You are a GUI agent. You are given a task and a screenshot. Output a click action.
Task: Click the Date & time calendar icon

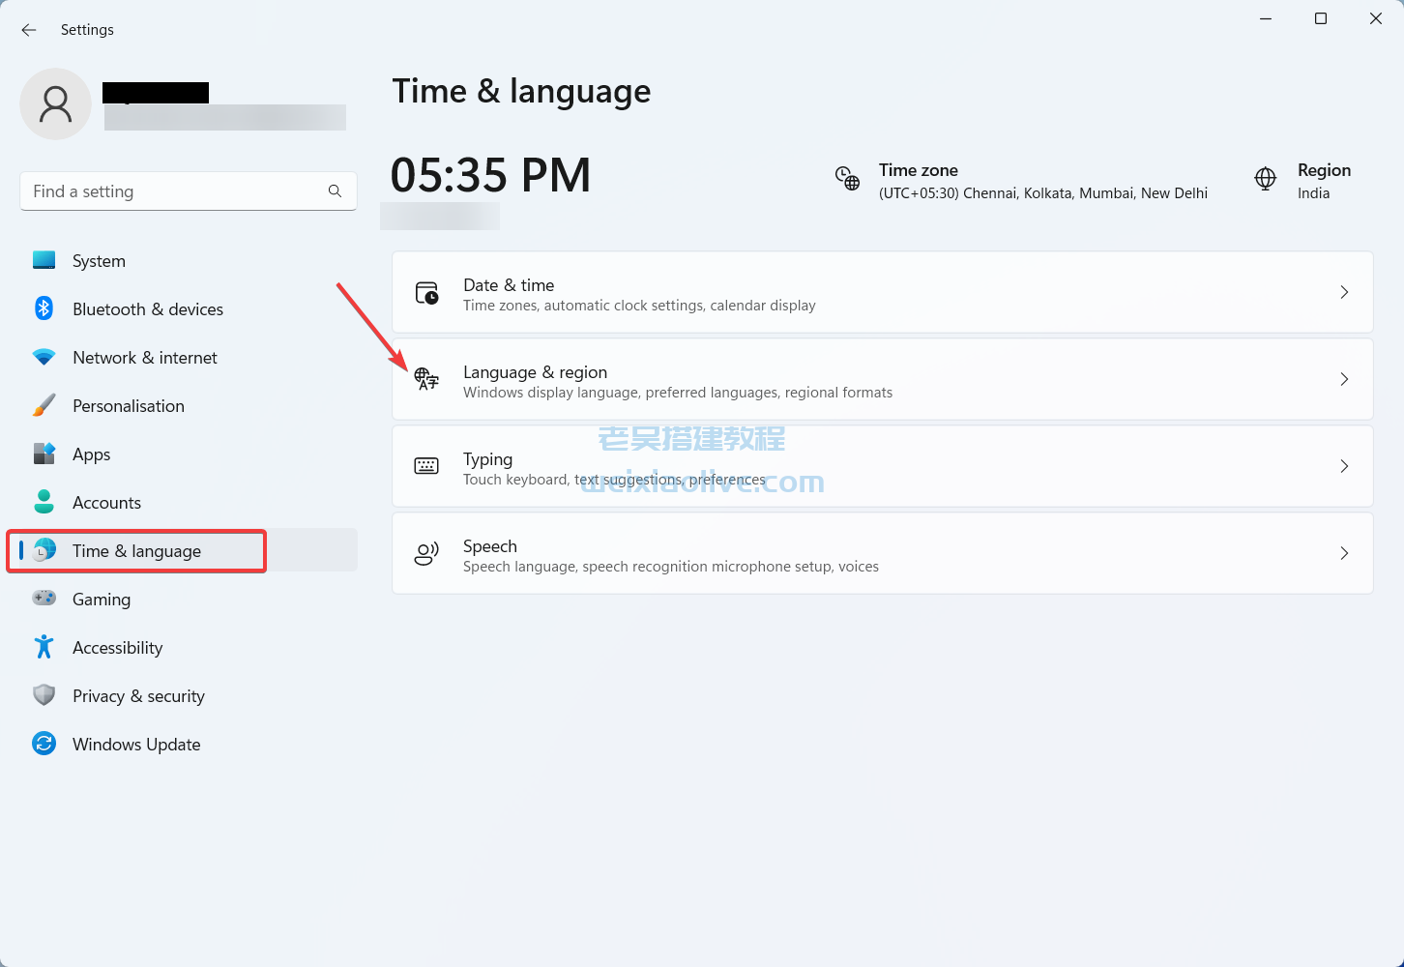click(426, 293)
